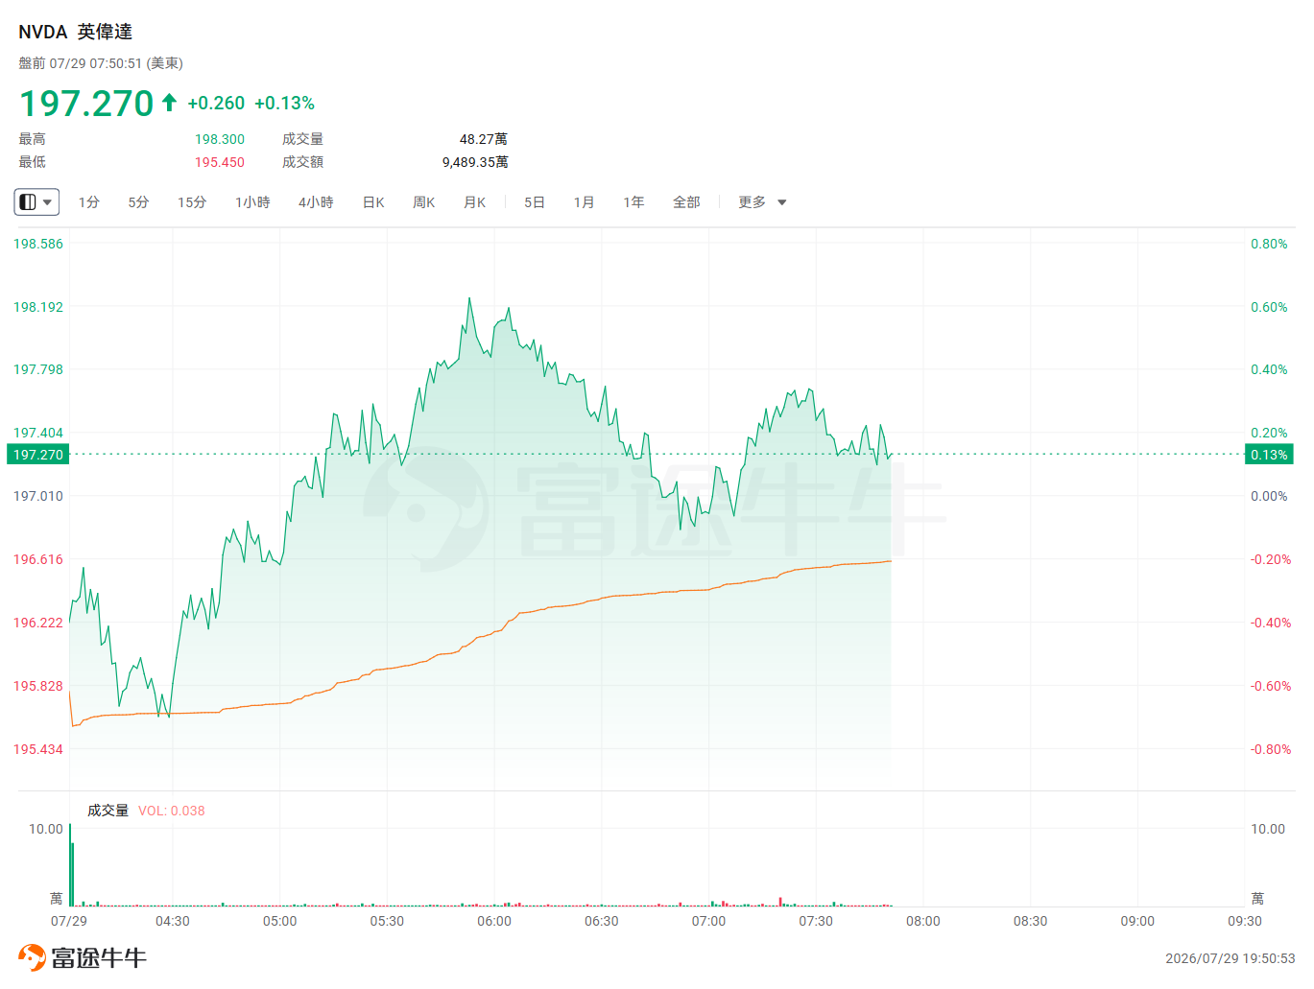The height and width of the screenshot is (989, 1314).
Task: Click the 成交量 label in the volume panel
Action: tap(108, 811)
